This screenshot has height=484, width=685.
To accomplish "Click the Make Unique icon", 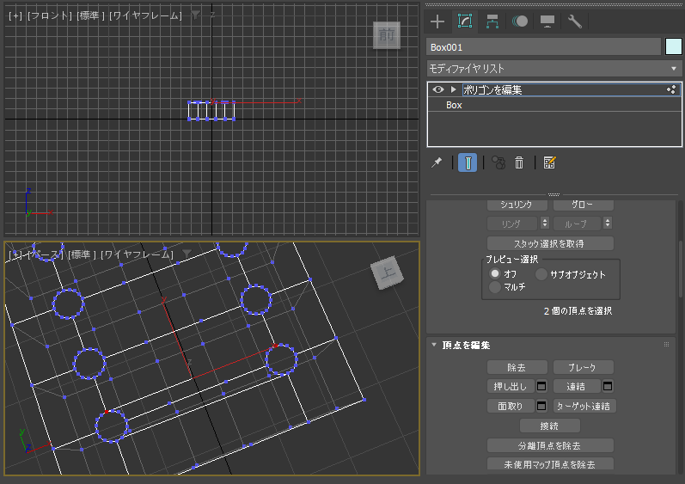I will pos(498,163).
